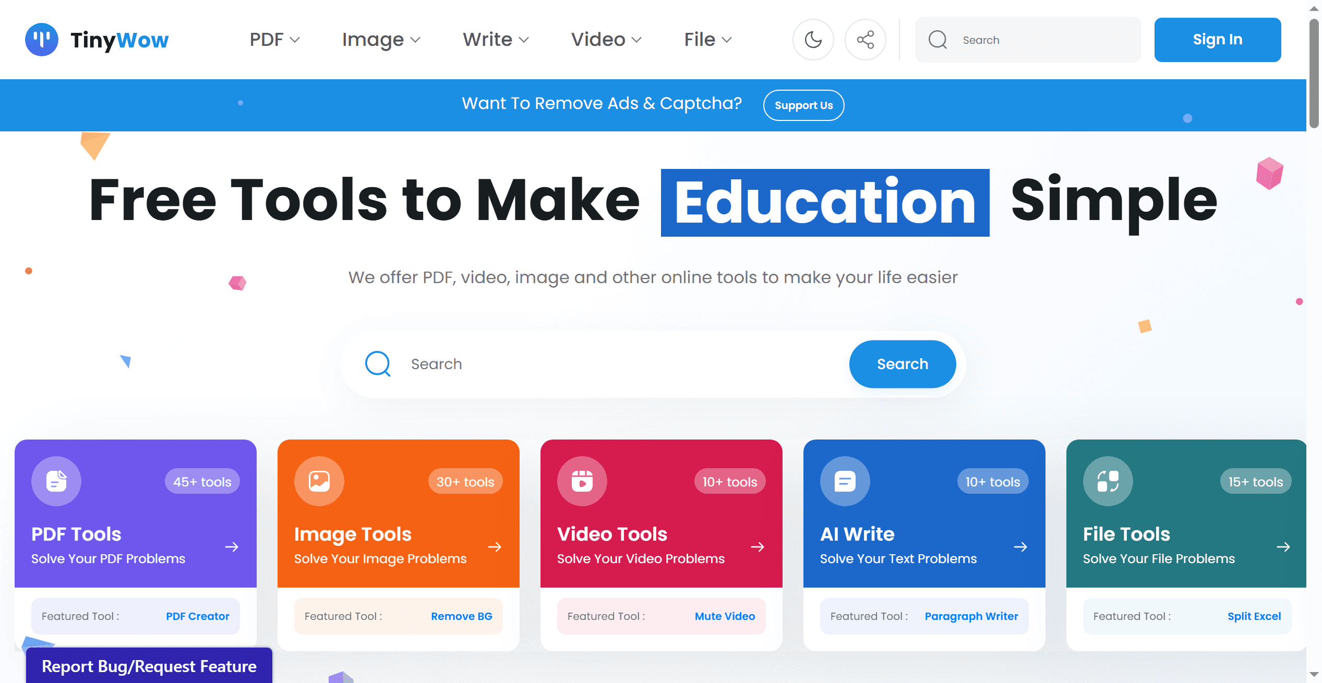This screenshot has width=1322, height=683.
Task: Click the Sign In button
Action: point(1217,40)
